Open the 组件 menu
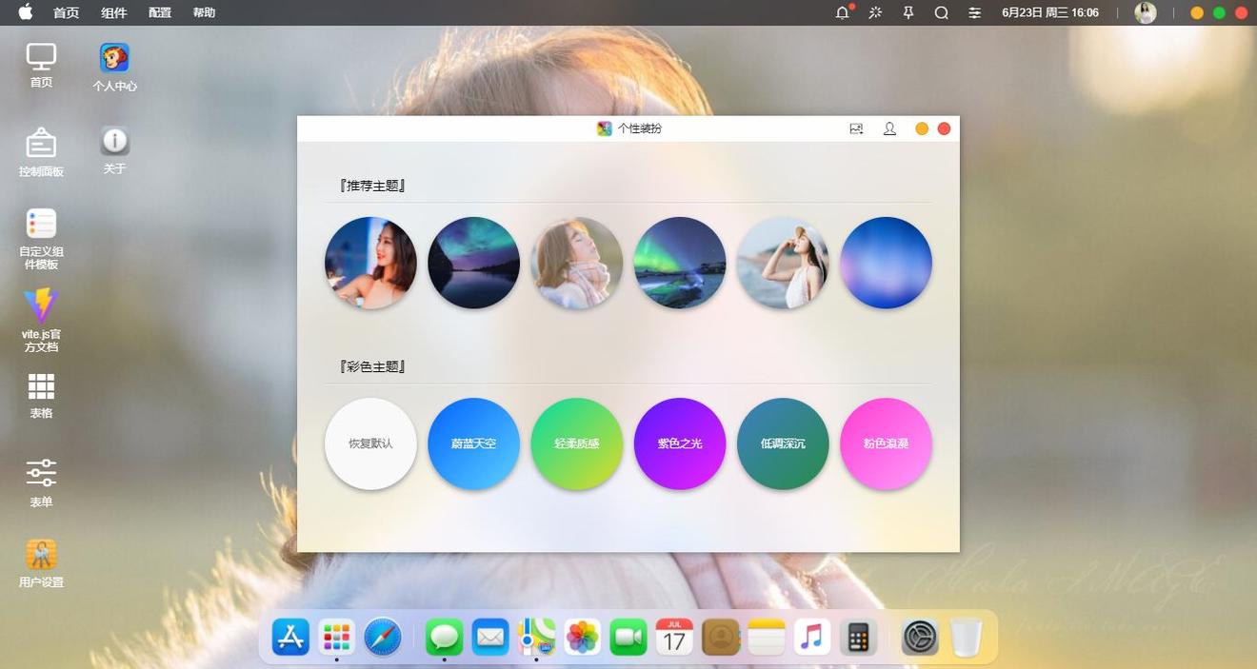The width and height of the screenshot is (1257, 669). click(114, 12)
